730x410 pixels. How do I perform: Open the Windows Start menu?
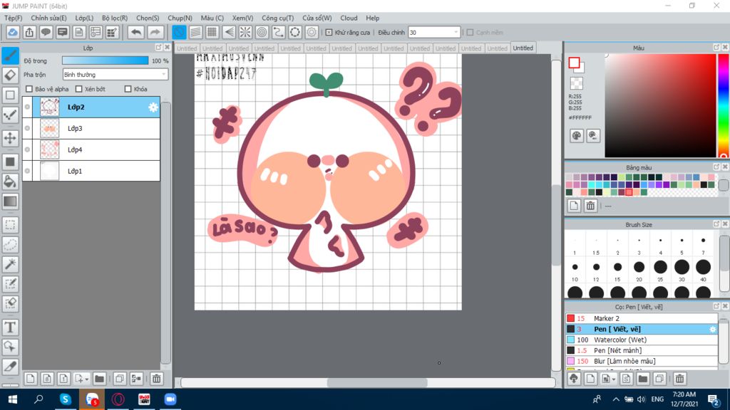point(13,399)
